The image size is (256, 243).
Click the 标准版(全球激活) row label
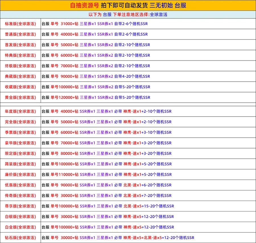[20, 24]
